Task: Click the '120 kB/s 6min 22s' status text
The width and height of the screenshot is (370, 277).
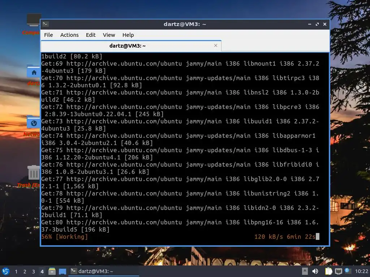Action: [x=285, y=237]
